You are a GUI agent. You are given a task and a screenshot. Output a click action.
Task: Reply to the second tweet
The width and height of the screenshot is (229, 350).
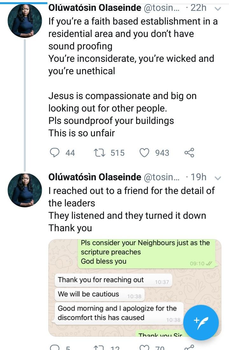(54, 347)
